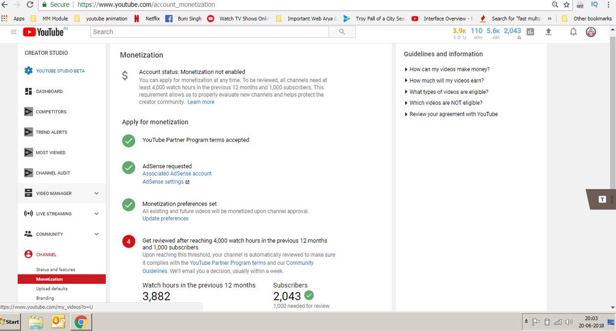Open YouTube Partner Program terms link
Viewport: 616px width, 331px height.
pyautogui.click(x=227, y=263)
